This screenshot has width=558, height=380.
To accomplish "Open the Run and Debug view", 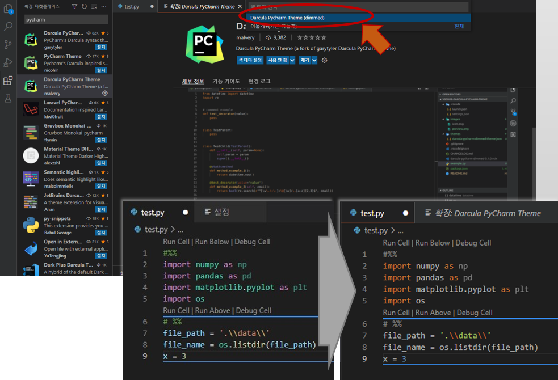I will point(7,63).
